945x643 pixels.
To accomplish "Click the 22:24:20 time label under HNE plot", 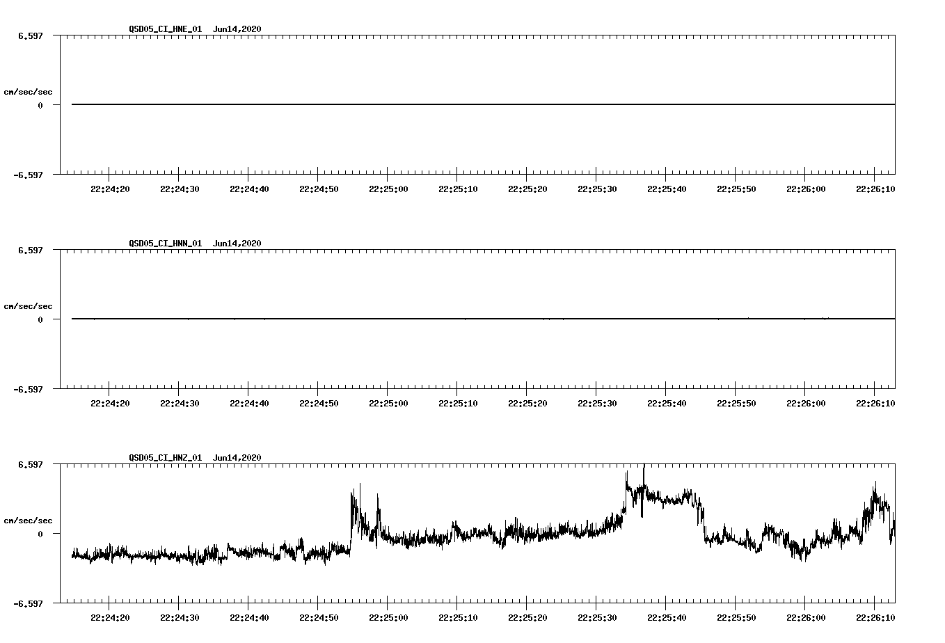I will (110, 189).
